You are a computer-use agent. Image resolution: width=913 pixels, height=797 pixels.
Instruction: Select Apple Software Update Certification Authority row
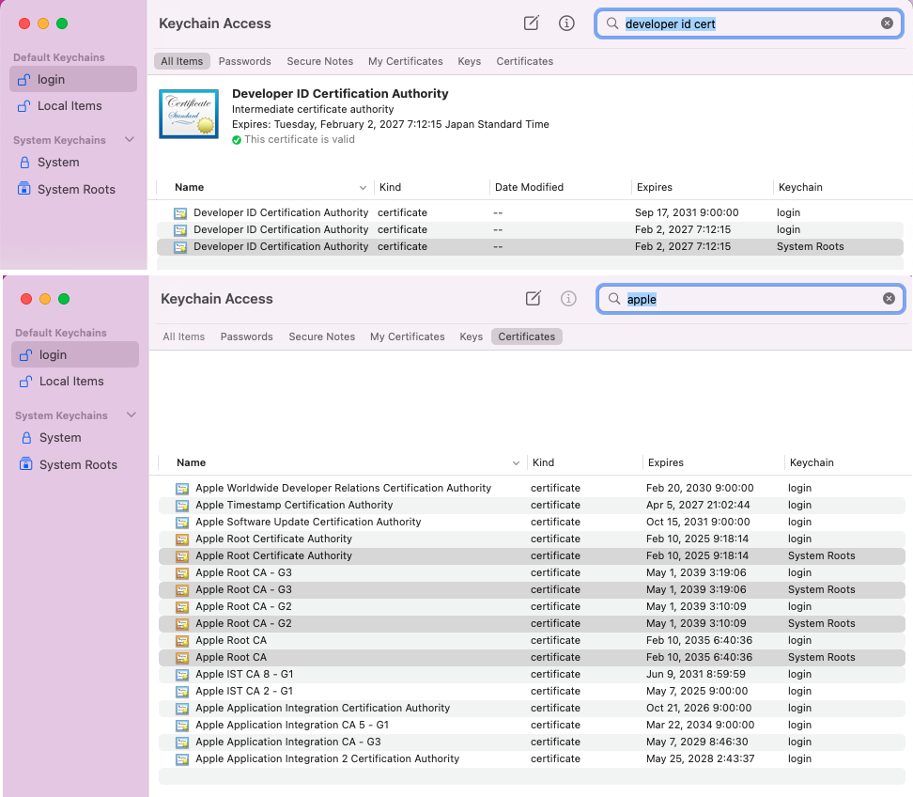pyautogui.click(x=532, y=522)
